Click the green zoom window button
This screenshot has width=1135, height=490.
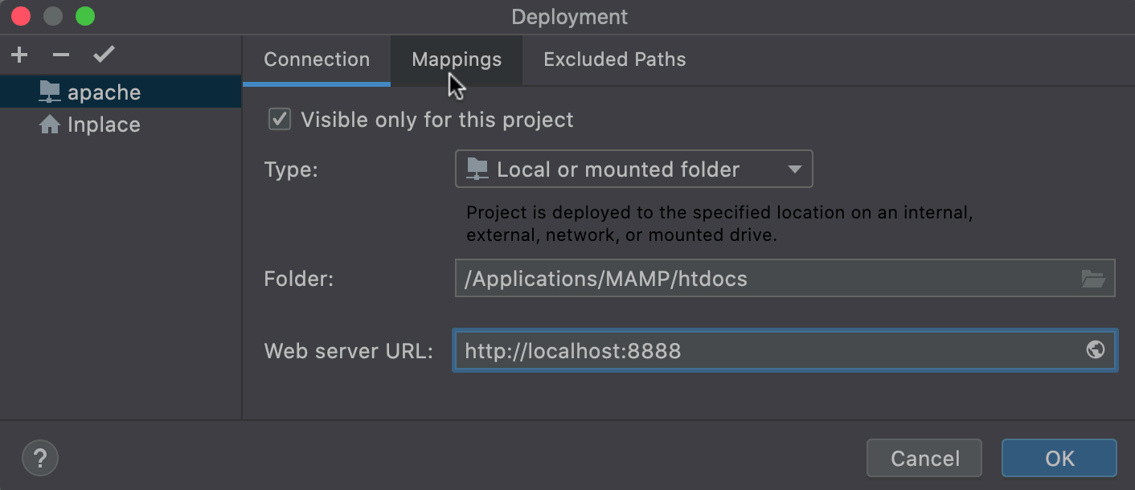click(x=84, y=16)
